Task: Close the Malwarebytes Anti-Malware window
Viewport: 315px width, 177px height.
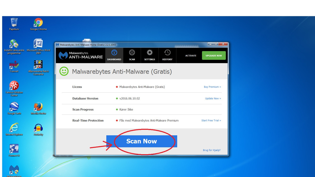Action: tap(223, 44)
